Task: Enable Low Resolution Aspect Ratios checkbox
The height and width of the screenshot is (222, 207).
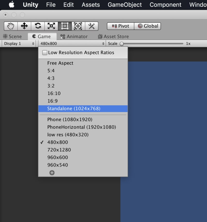Action: pos(45,53)
